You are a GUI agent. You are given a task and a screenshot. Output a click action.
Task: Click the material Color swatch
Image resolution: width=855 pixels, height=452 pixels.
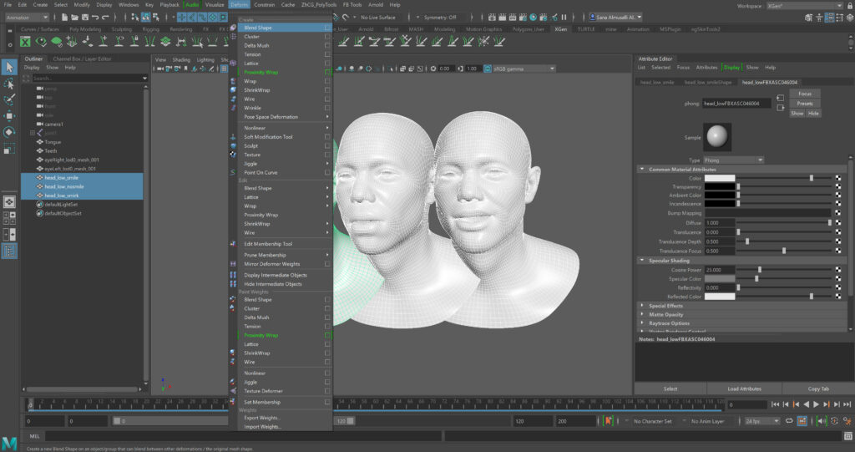(720, 178)
